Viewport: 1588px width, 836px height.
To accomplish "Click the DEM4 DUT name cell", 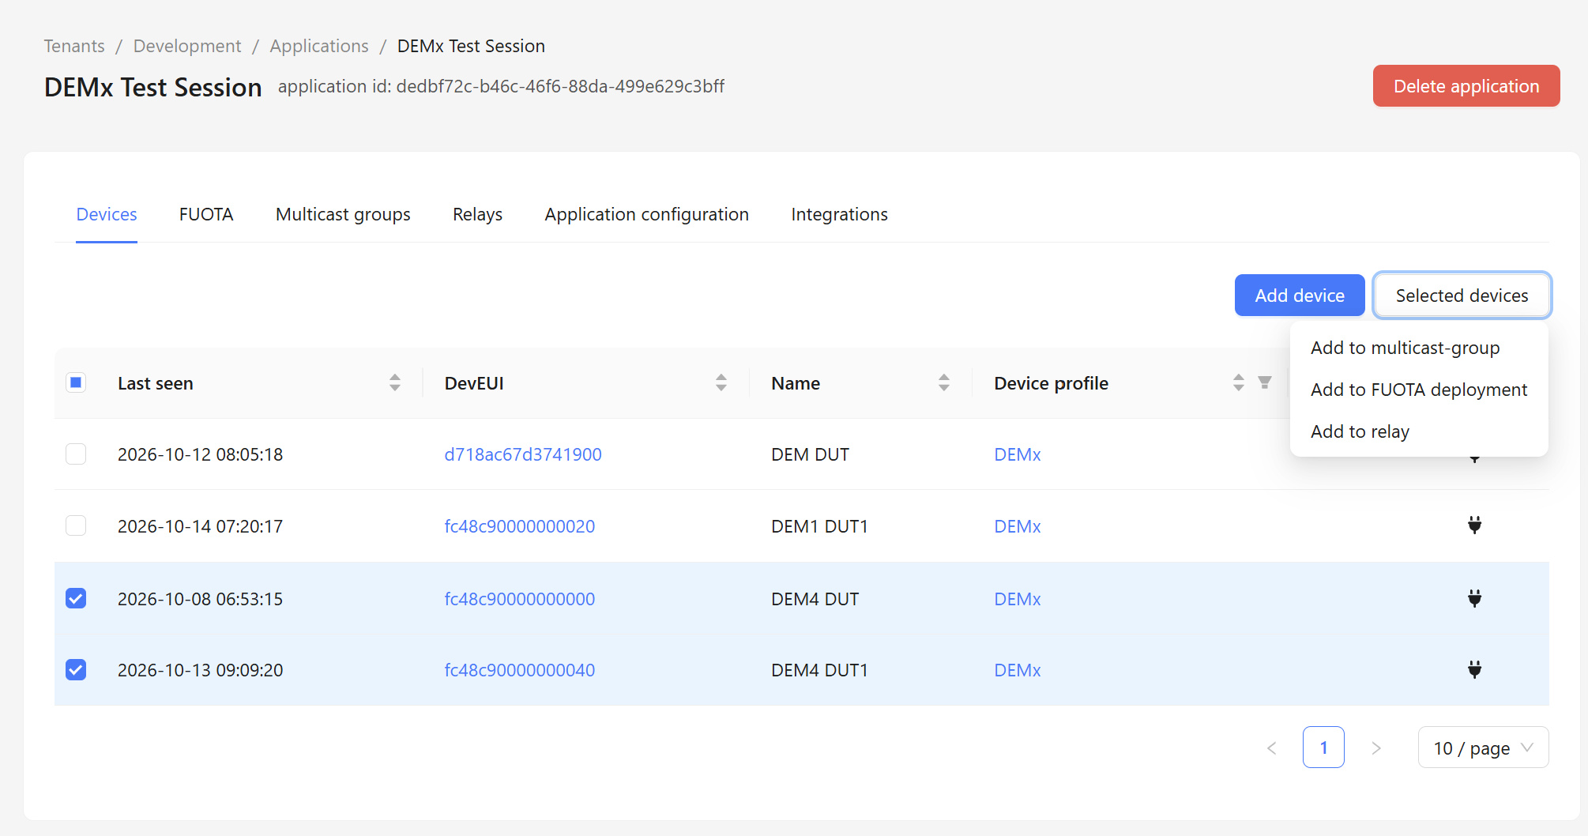I will (815, 599).
